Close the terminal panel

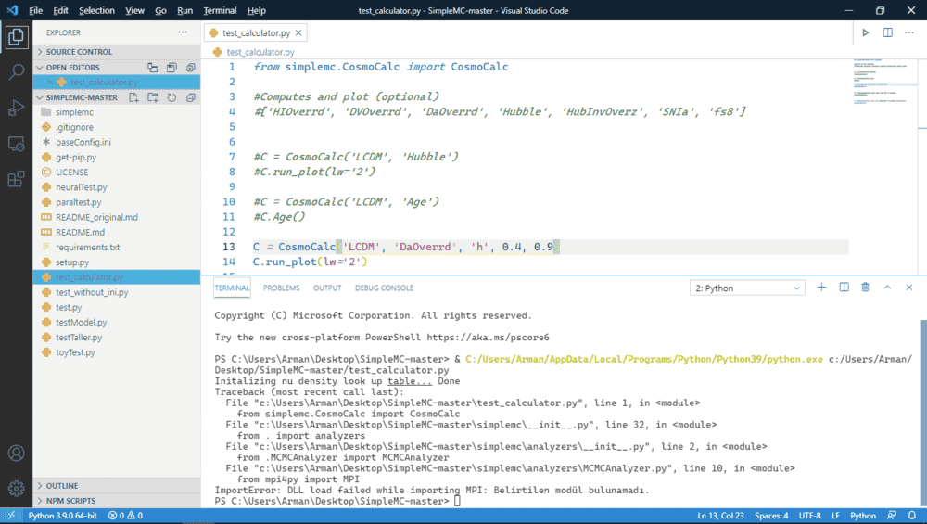click(909, 288)
